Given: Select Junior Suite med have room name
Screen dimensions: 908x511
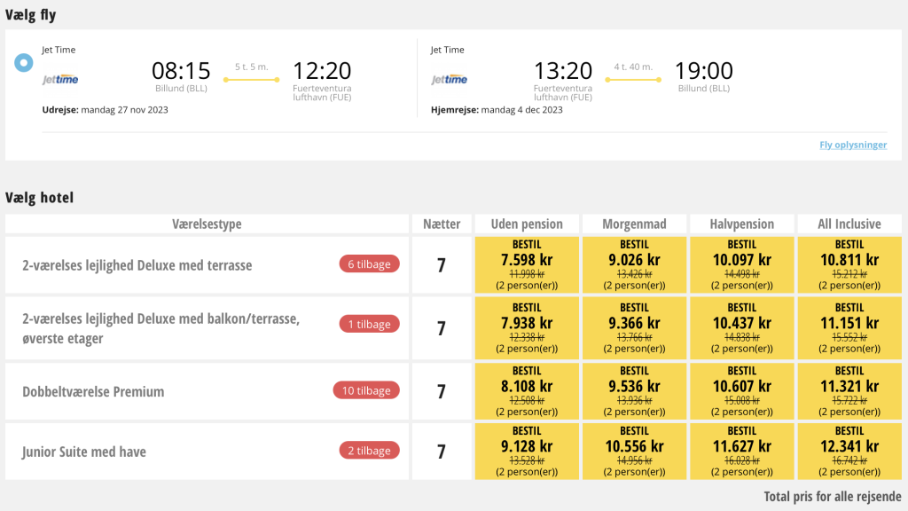Looking at the screenshot, I should pyautogui.click(x=84, y=452).
